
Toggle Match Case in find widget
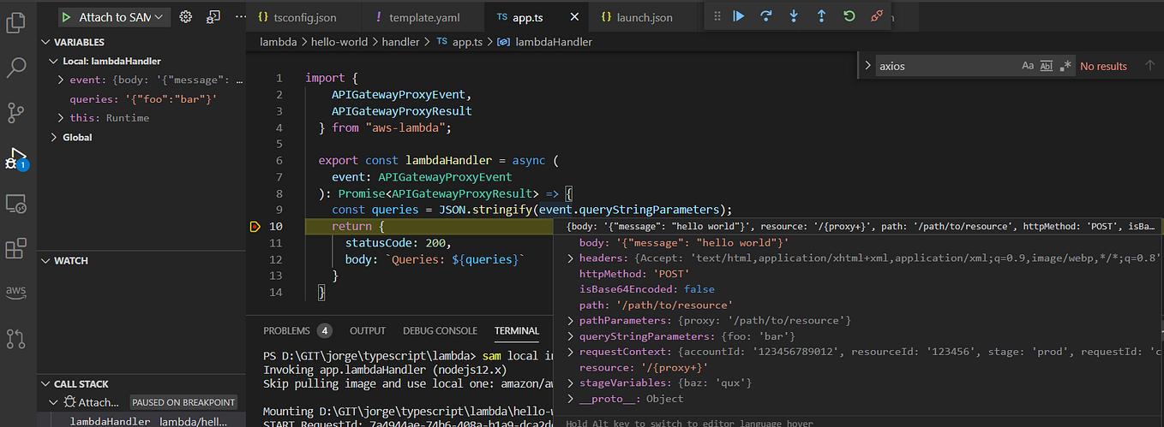[1028, 66]
